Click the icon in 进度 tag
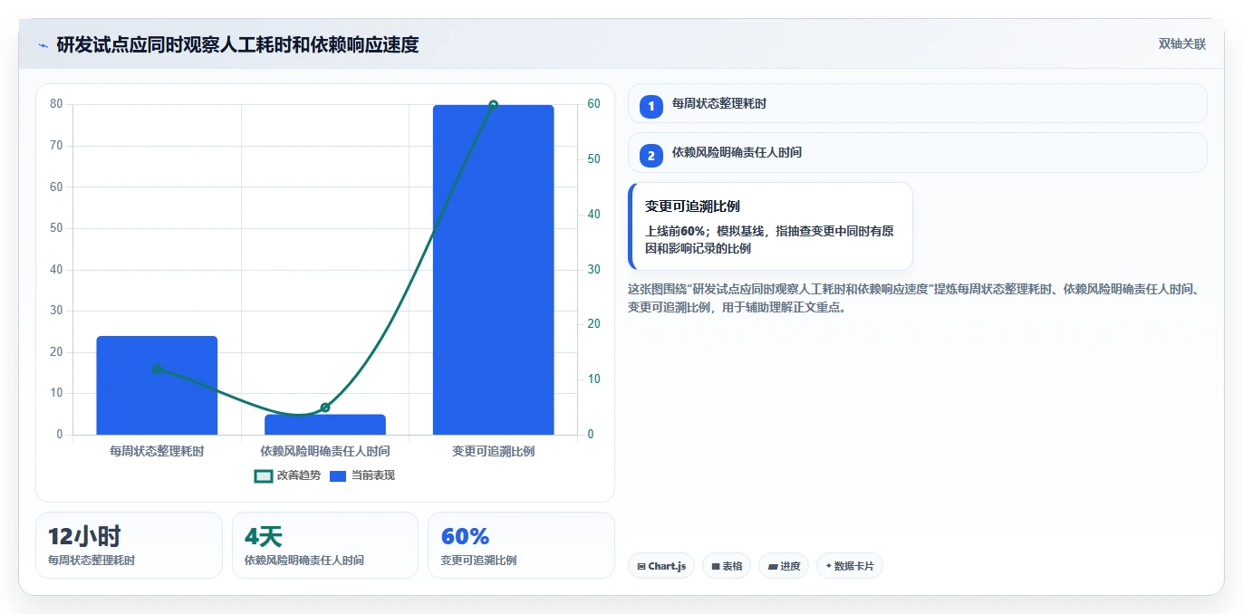This screenshot has width=1243, height=614. [772, 566]
